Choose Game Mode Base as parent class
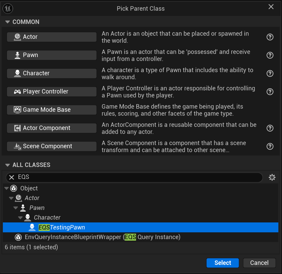 click(52, 110)
